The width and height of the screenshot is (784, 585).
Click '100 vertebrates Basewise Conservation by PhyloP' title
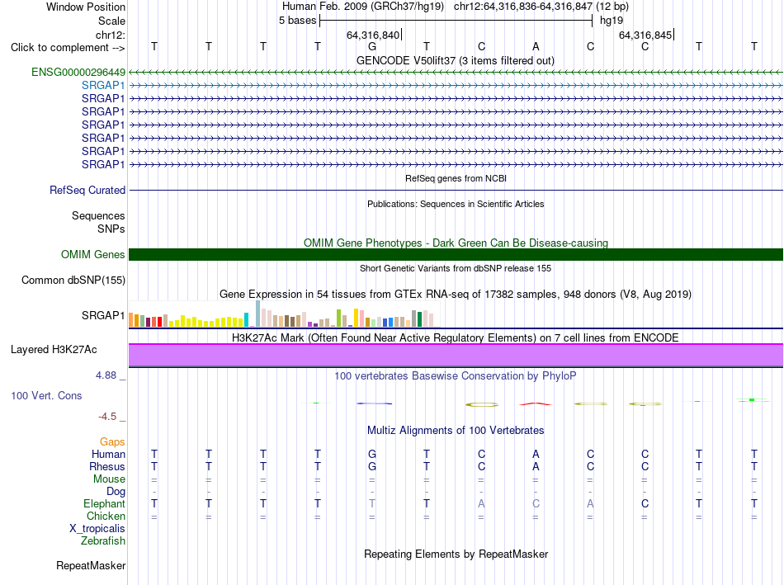point(455,376)
